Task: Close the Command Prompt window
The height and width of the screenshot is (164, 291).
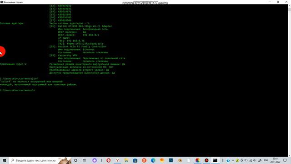Action: click(286, 2)
